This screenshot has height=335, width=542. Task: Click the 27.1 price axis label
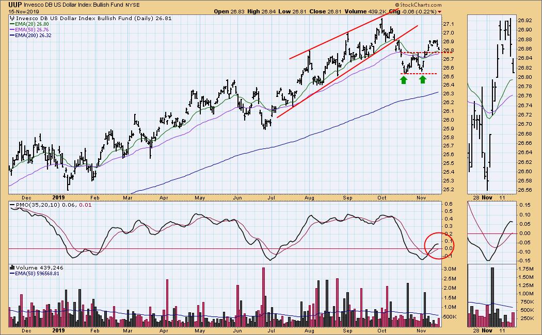[x=448, y=24]
